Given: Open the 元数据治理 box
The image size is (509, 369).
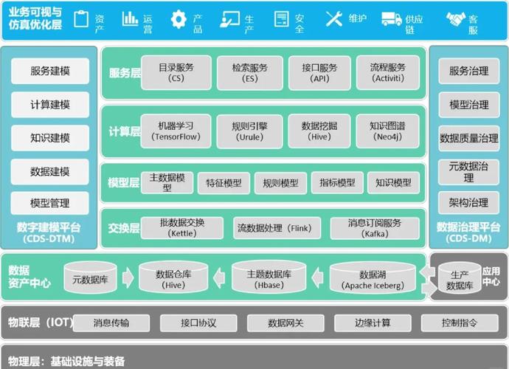Looking at the screenshot, I should [x=468, y=172].
